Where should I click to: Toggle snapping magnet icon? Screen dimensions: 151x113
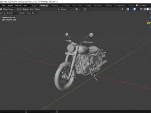(x=76, y=9)
